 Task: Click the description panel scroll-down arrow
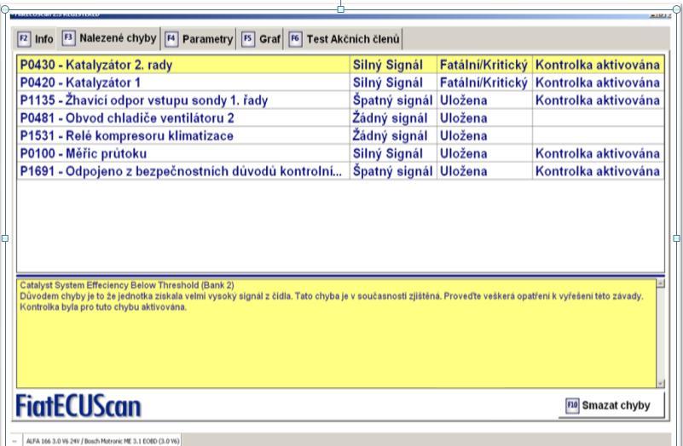point(661,382)
